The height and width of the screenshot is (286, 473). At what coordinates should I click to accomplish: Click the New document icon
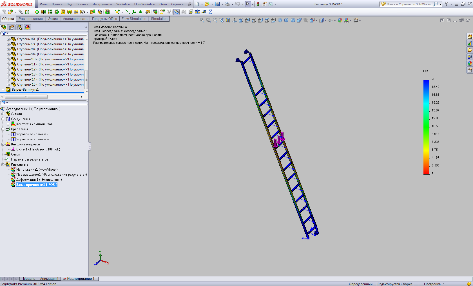197,4
